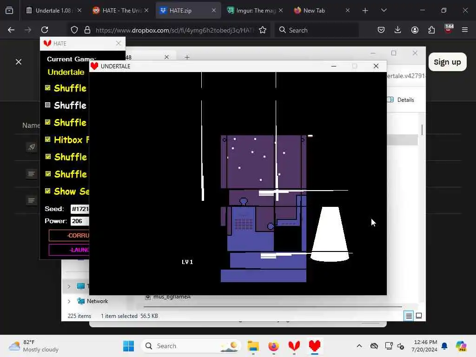Click the Name column header in Dropbox

pos(31,126)
